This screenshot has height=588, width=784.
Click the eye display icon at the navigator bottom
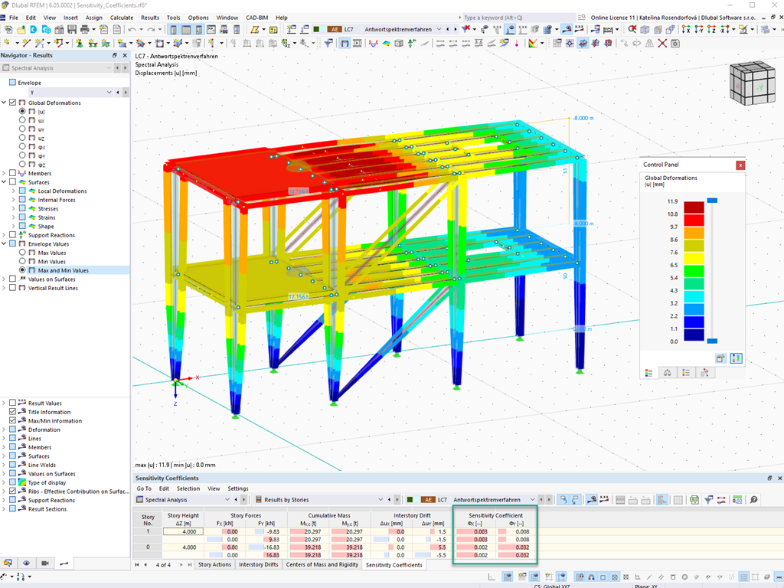point(27,563)
